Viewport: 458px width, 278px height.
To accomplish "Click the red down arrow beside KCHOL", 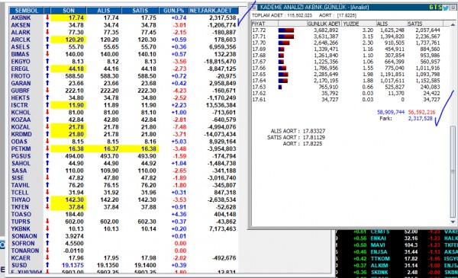I will tap(47, 113).
